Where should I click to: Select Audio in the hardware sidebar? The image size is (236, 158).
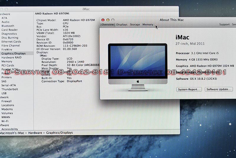[5, 22]
